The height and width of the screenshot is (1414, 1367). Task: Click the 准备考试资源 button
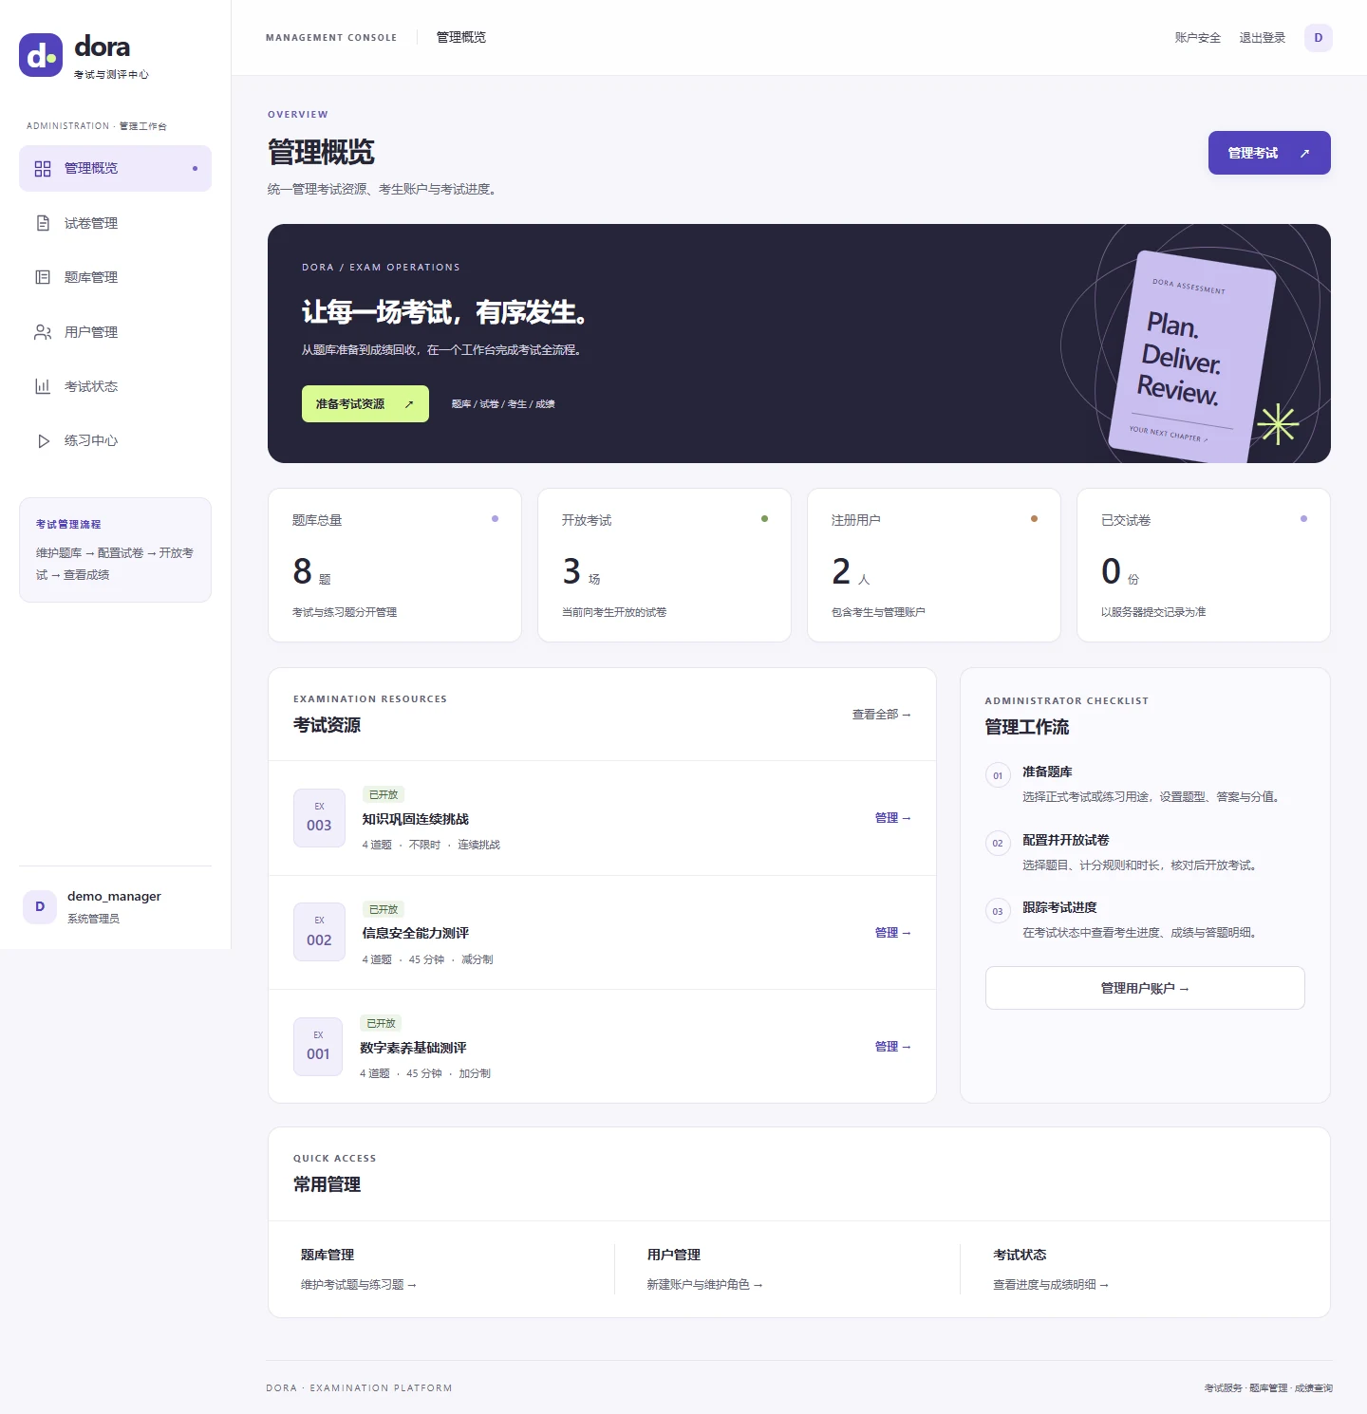365,404
